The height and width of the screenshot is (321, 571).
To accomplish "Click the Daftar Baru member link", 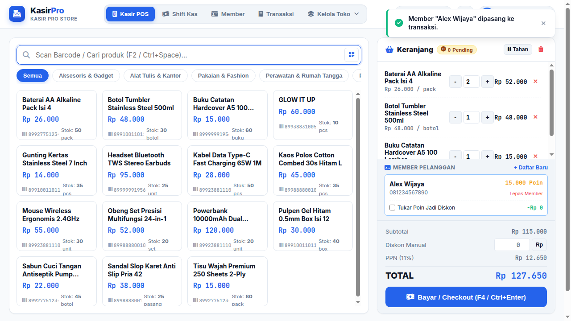I will coord(531,168).
